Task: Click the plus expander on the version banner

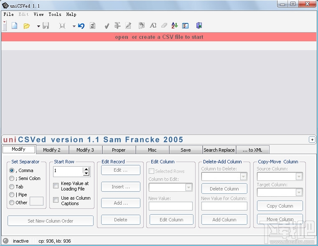Action: click(x=312, y=139)
